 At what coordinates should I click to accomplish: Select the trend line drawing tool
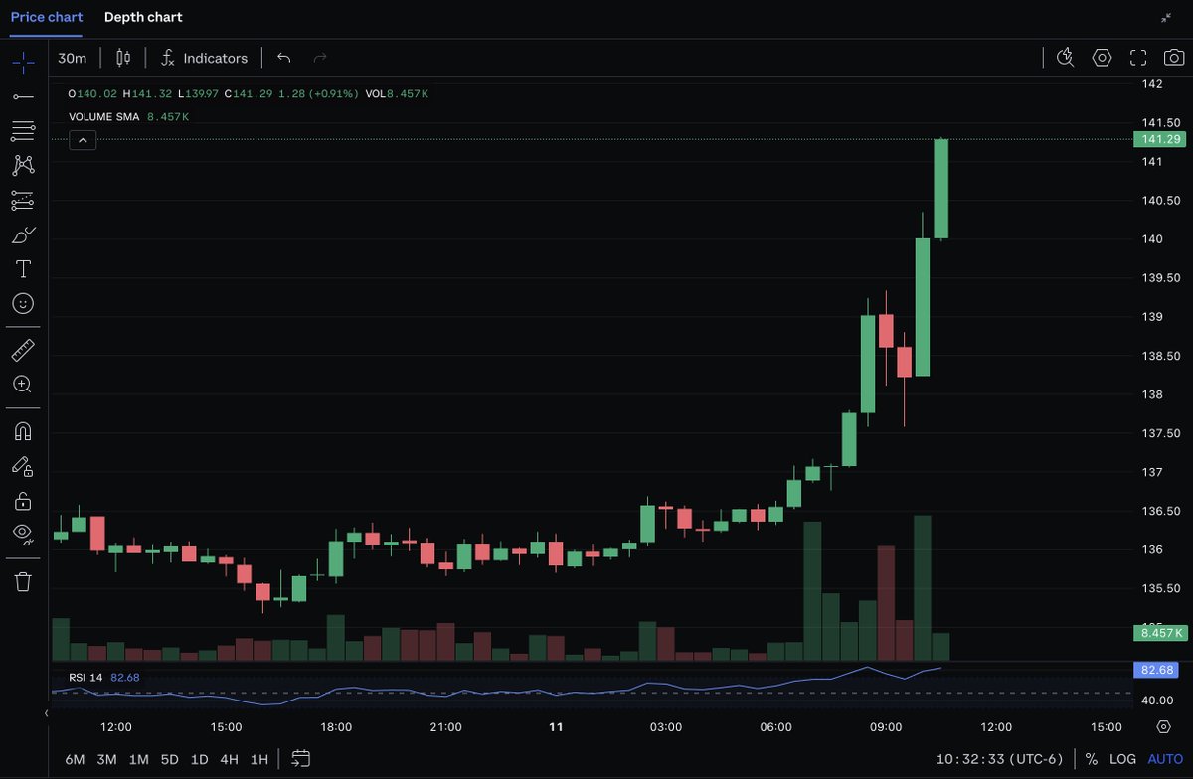point(23,96)
